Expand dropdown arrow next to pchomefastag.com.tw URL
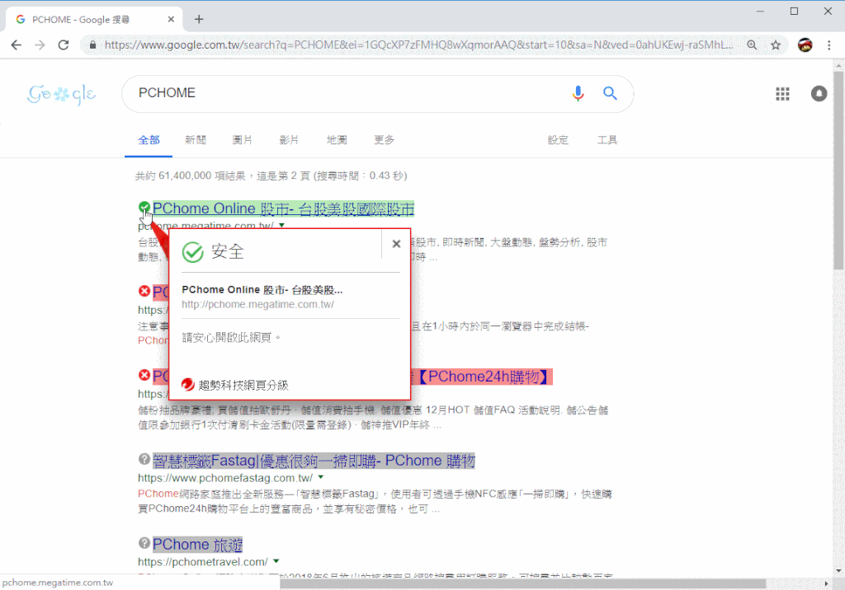 point(321,477)
